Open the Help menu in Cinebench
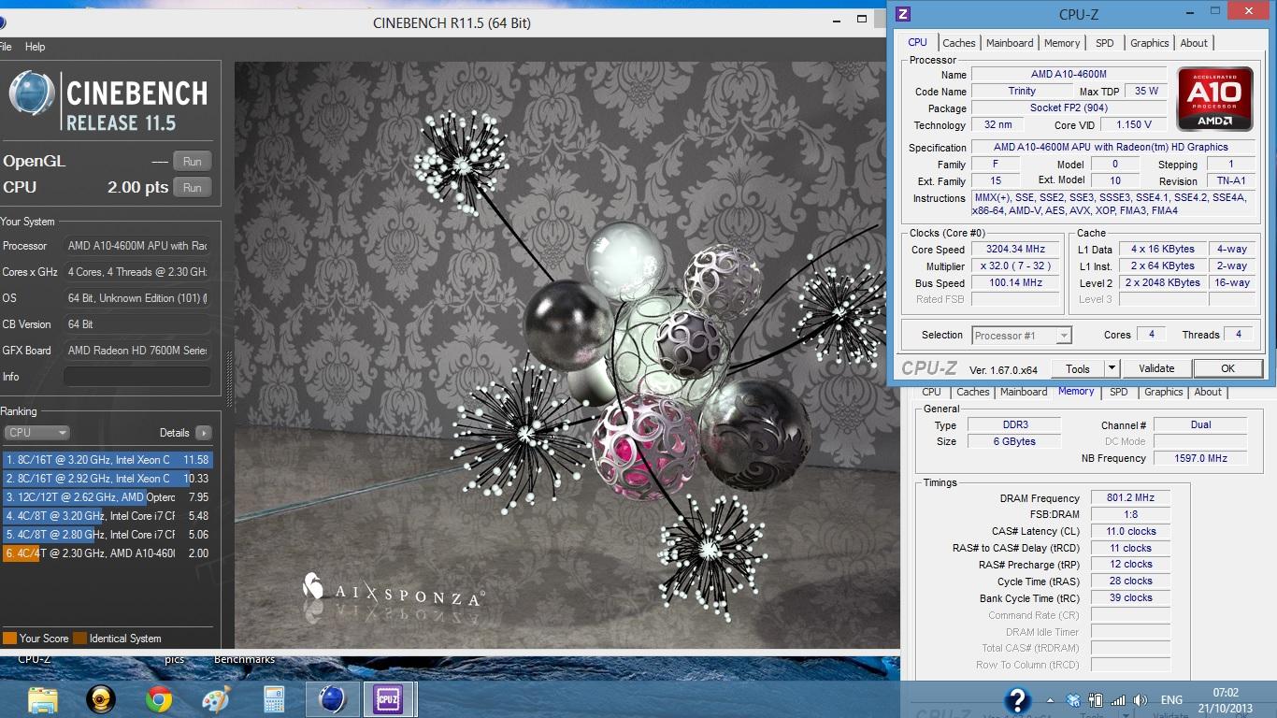 35,47
